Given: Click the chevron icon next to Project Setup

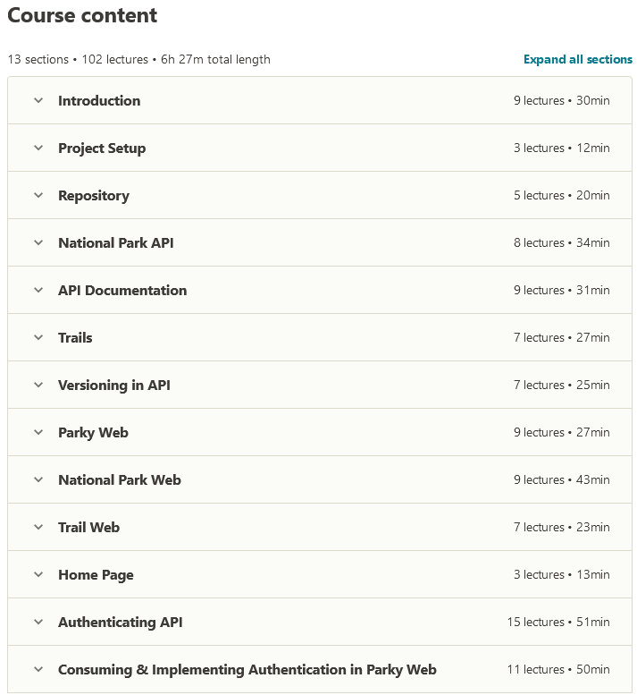Looking at the screenshot, I should click(38, 148).
